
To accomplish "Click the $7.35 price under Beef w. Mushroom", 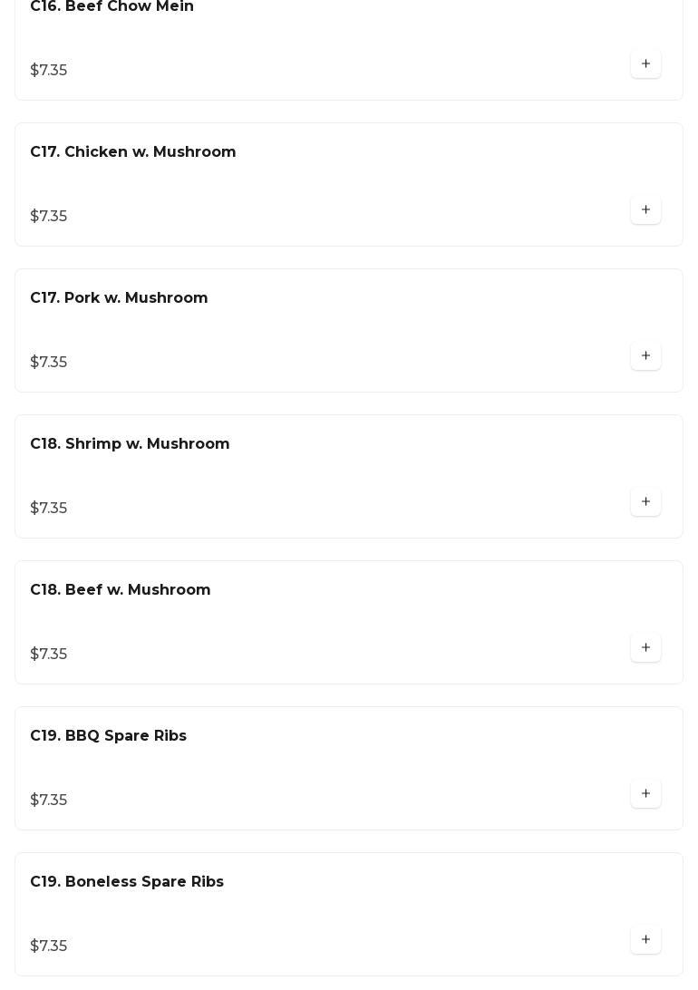I will pos(49,655).
